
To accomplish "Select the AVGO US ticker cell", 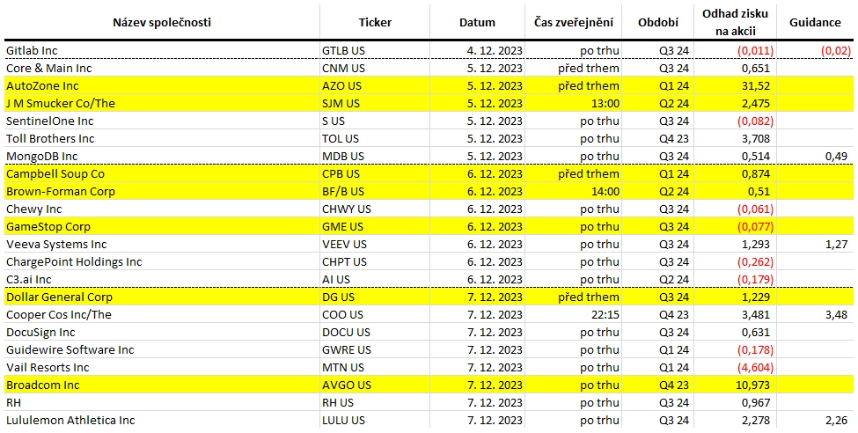I will coord(347,385).
